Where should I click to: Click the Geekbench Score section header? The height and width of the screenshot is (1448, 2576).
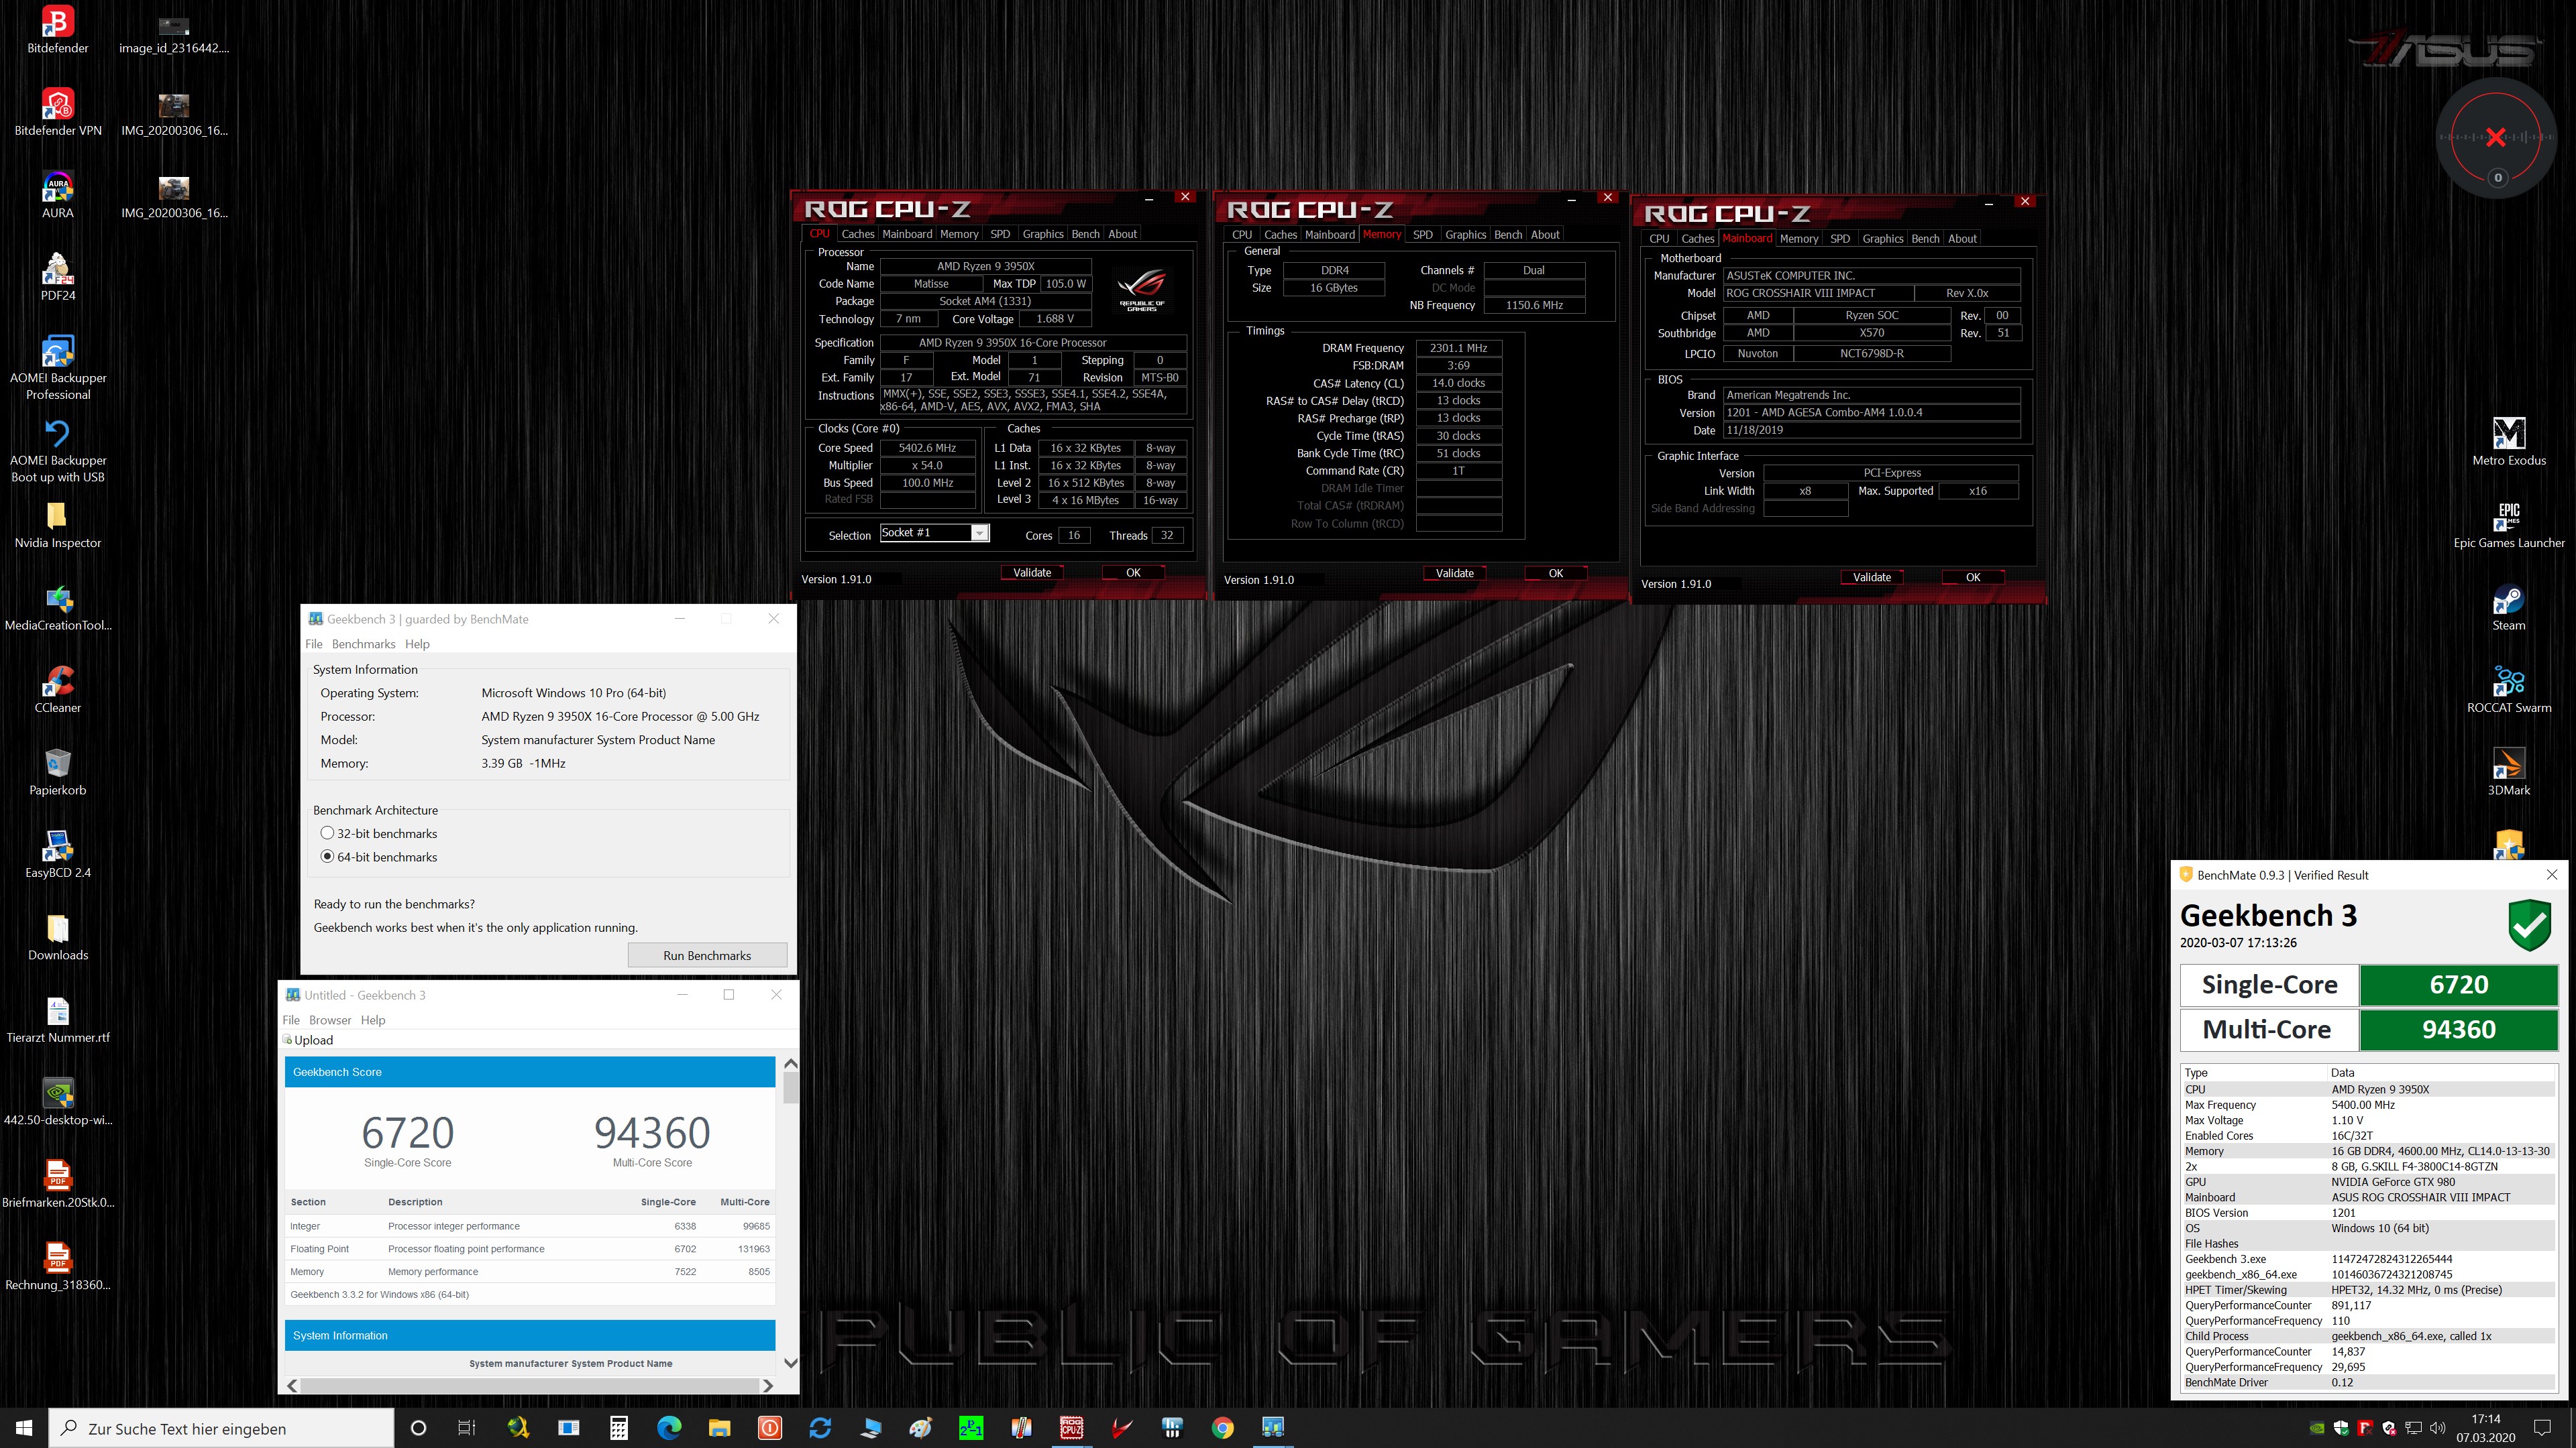530,1073
